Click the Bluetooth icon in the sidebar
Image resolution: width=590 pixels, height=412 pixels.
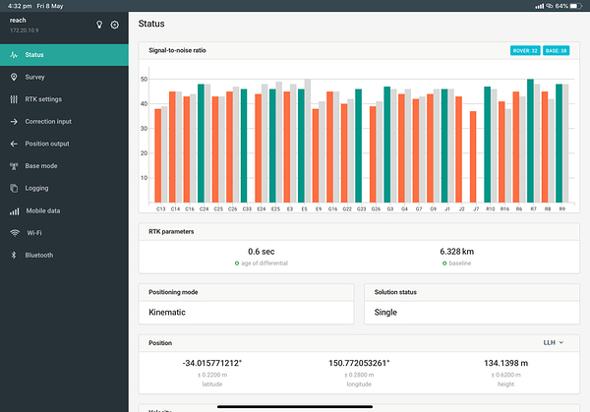[14, 255]
